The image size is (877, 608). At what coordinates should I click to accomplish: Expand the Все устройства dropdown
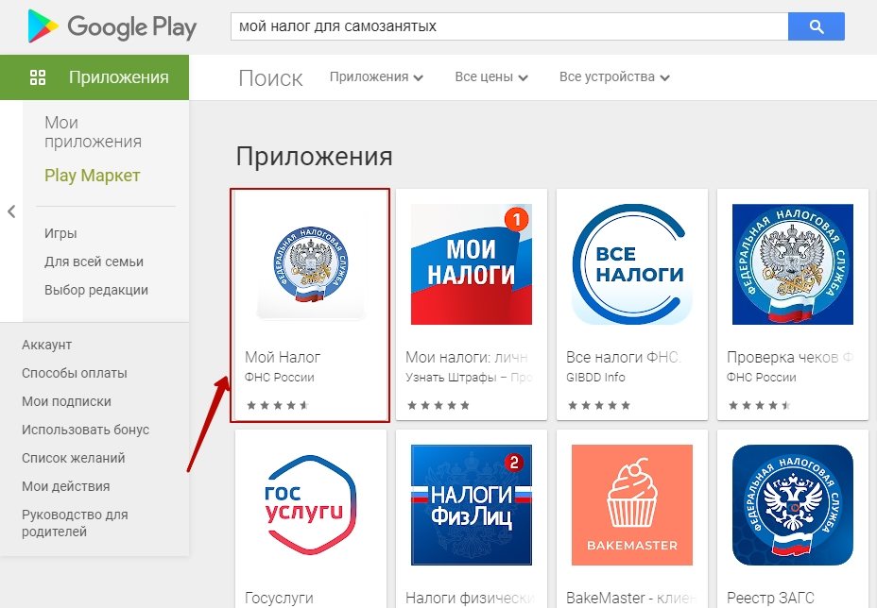[614, 77]
